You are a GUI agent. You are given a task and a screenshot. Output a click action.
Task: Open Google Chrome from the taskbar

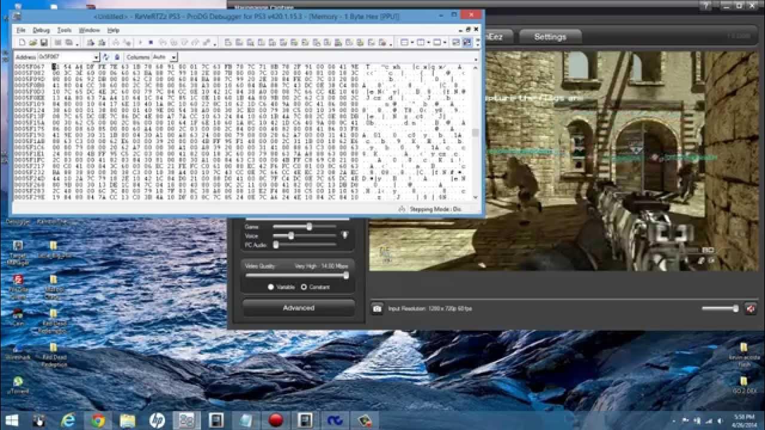click(98, 420)
